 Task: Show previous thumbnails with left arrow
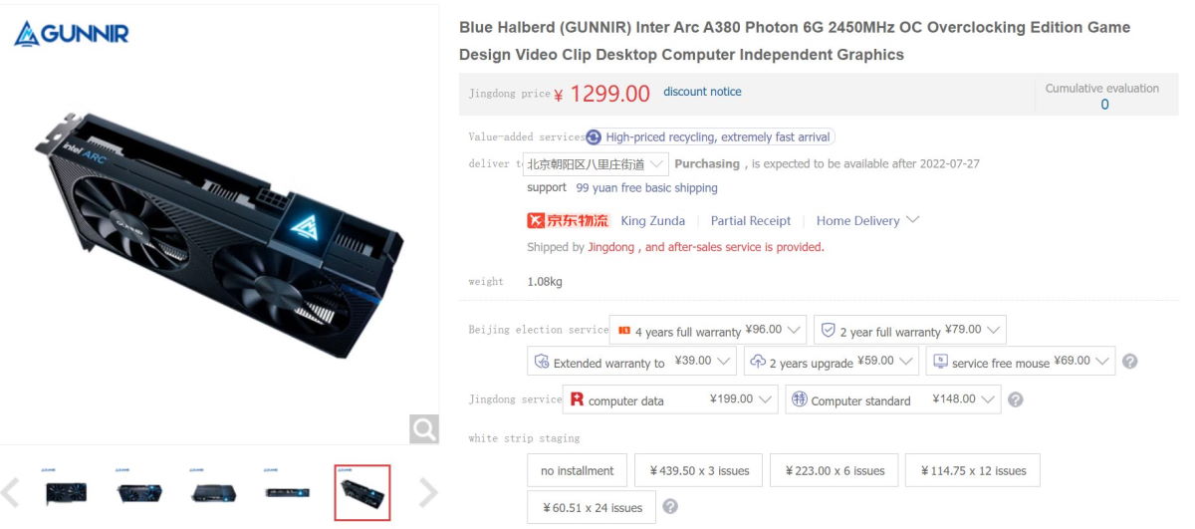point(11,492)
